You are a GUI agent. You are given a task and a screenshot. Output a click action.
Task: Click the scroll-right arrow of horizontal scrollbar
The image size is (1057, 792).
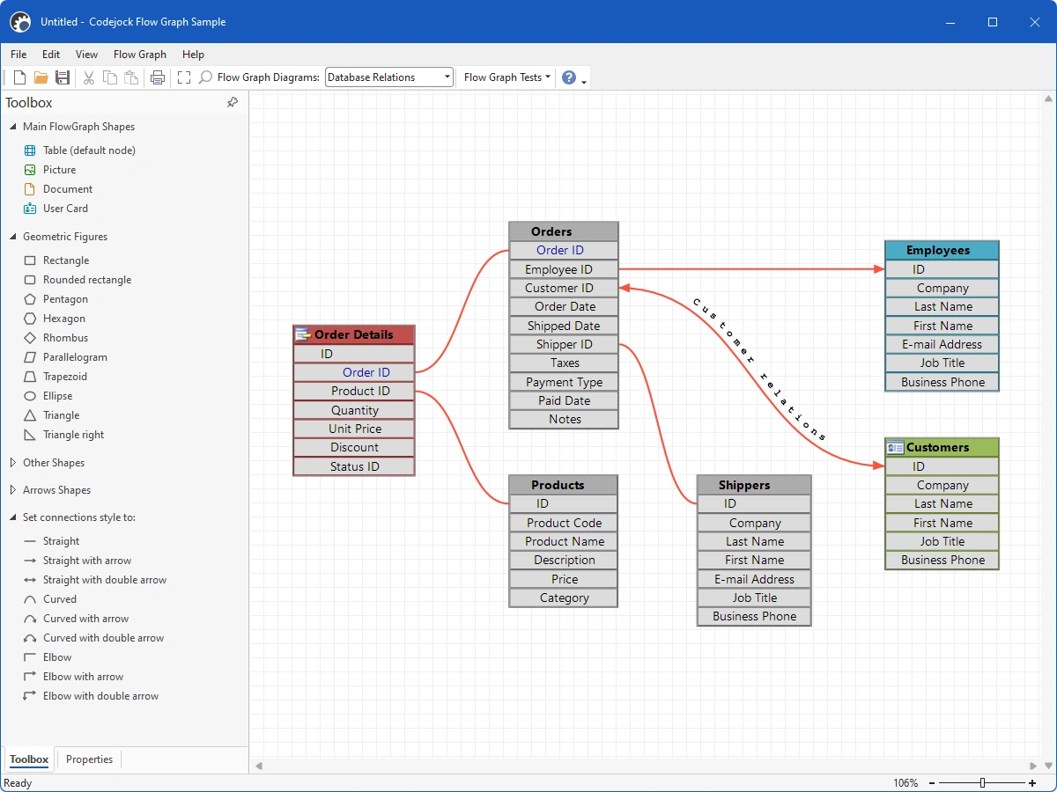click(1034, 766)
